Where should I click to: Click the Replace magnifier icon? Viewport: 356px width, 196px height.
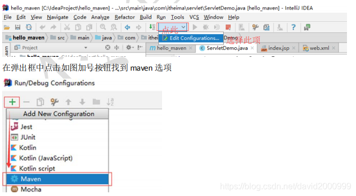(x=114, y=28)
